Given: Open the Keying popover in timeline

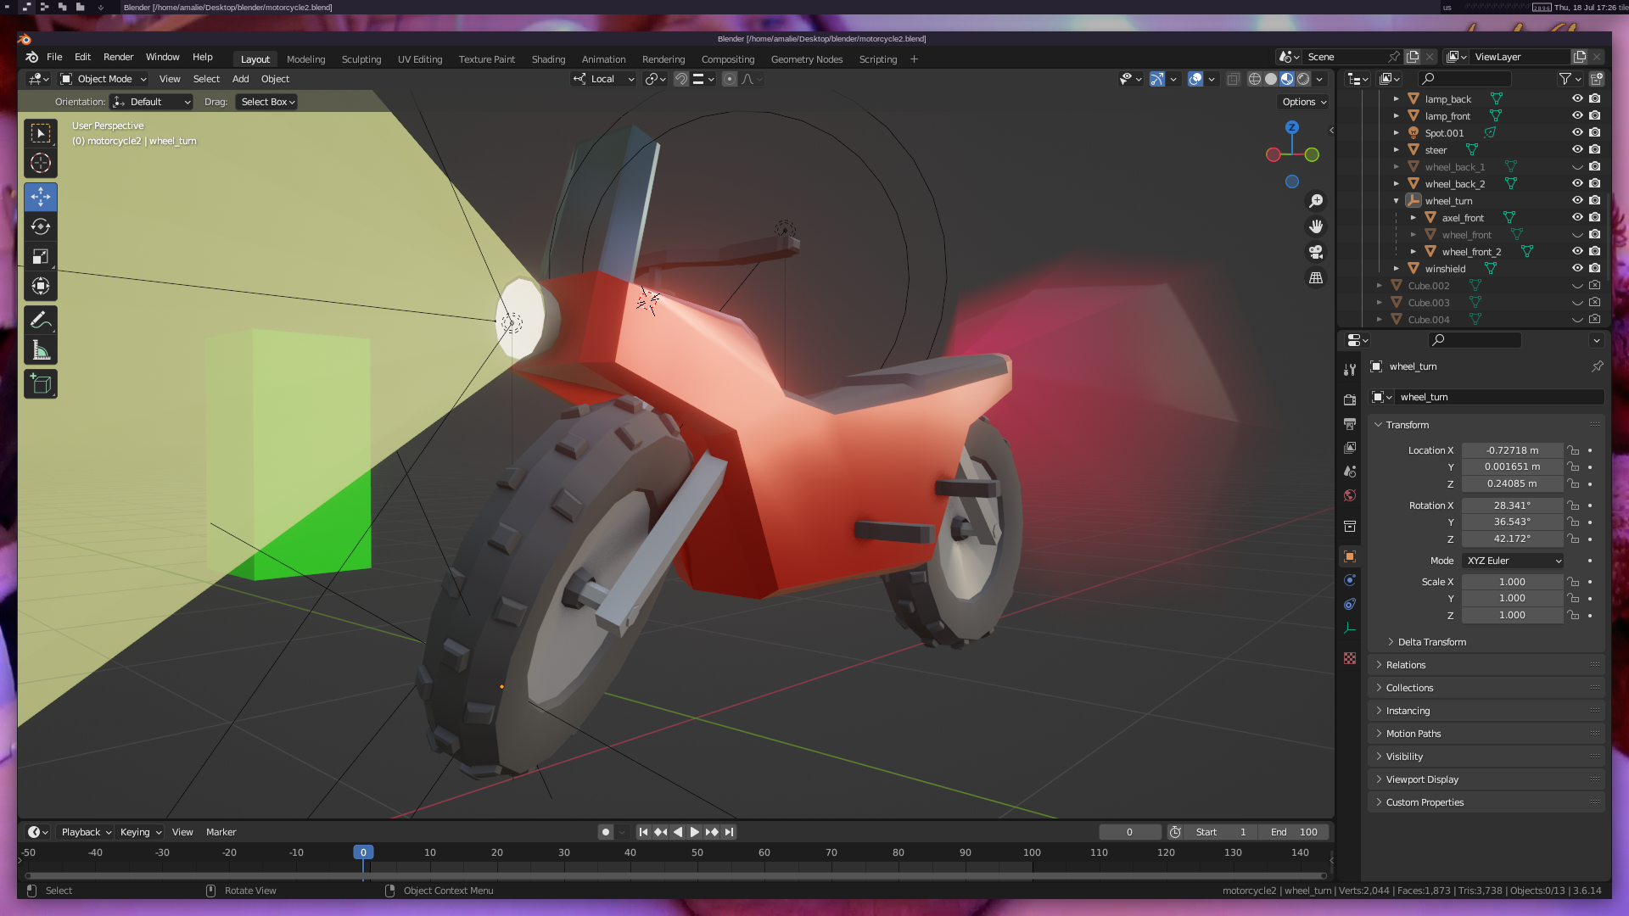Looking at the screenshot, I should tap(140, 832).
